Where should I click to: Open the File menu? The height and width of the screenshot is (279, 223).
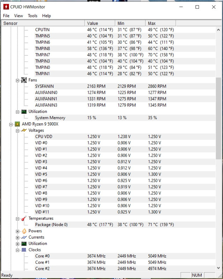(6, 16)
